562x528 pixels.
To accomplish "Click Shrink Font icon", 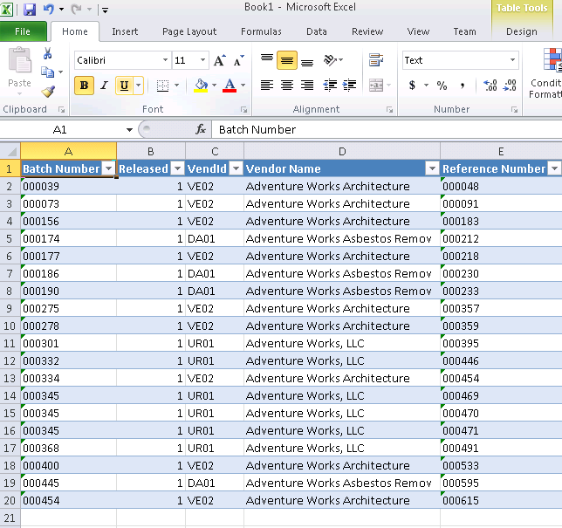I will tap(239, 60).
